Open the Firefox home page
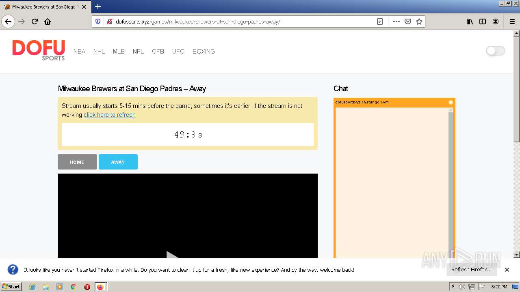The image size is (520, 292). 48,21
